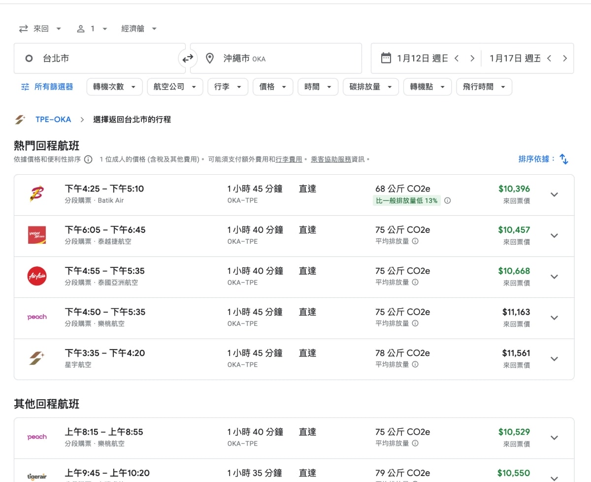Expand the 泰國亞洲航空 flight details
This screenshot has width=591, height=482.
pyautogui.click(x=554, y=277)
